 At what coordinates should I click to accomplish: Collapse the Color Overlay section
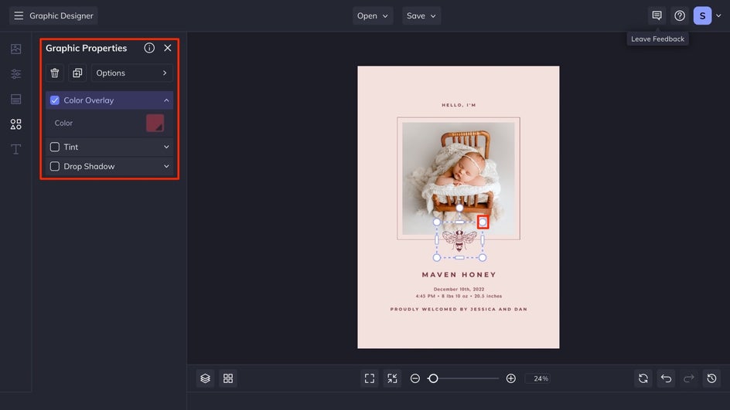click(166, 100)
